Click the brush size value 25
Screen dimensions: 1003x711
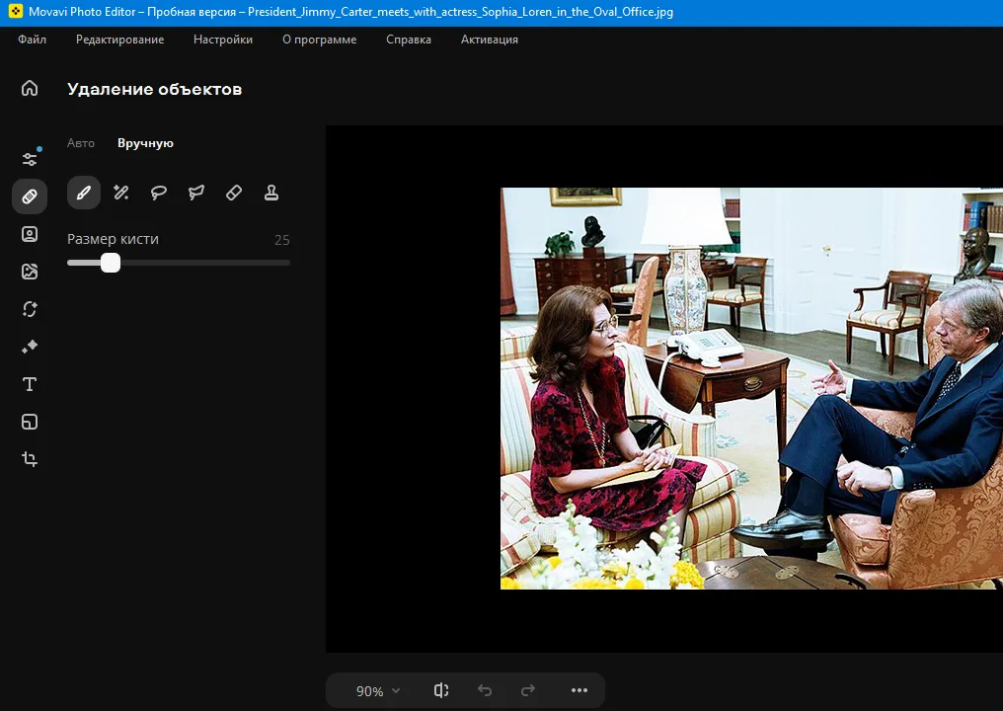tap(282, 240)
